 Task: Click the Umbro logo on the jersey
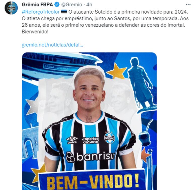72,140
